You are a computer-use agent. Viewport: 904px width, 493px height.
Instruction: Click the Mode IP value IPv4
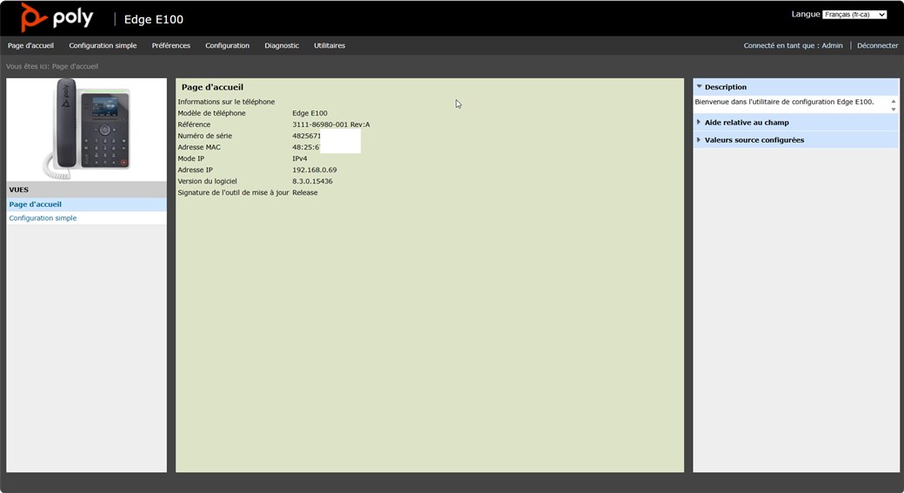(299, 158)
